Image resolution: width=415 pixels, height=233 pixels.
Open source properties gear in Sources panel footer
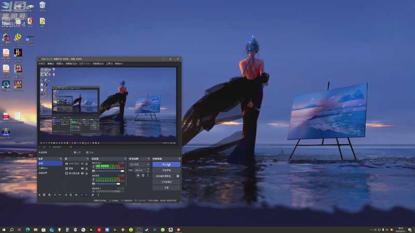click(x=76, y=195)
